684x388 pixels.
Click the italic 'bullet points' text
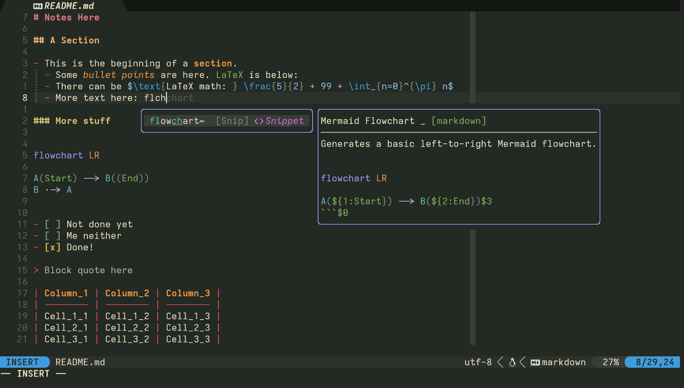119,75
